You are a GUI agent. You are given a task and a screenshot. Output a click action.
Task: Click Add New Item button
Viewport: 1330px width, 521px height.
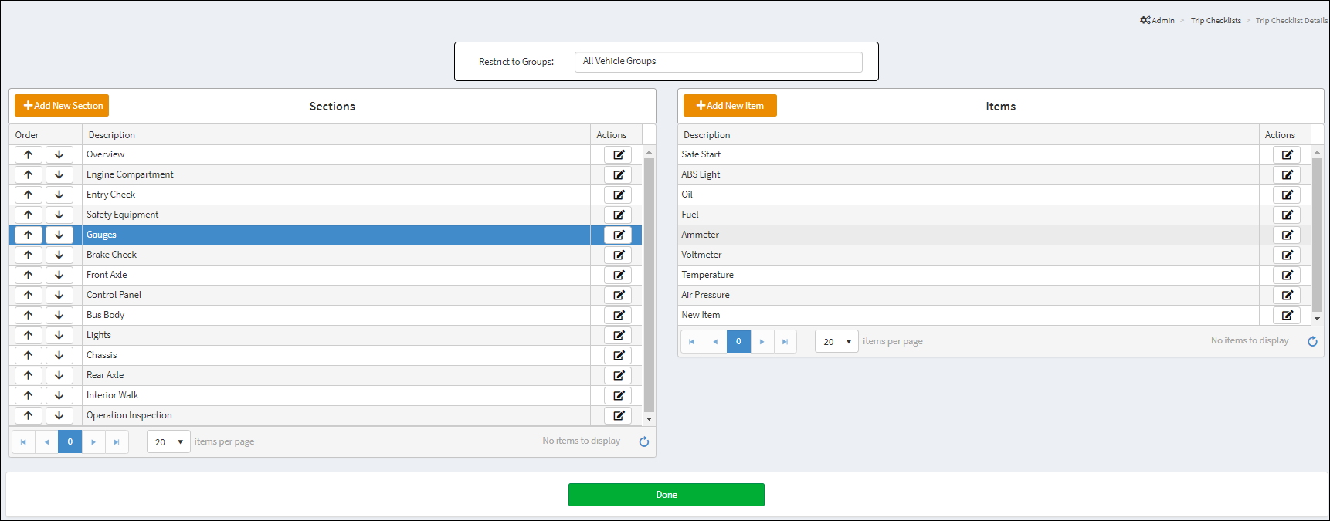pos(730,106)
